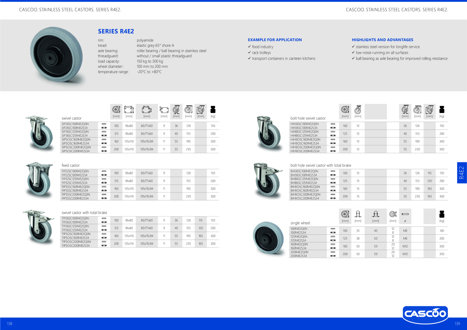
Task: Click the ball bearing icon beside SIP26SC100R4E2S34
Action: pyautogui.click(x=104, y=128)
